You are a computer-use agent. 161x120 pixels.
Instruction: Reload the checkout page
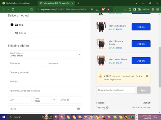[x=13, y=9]
